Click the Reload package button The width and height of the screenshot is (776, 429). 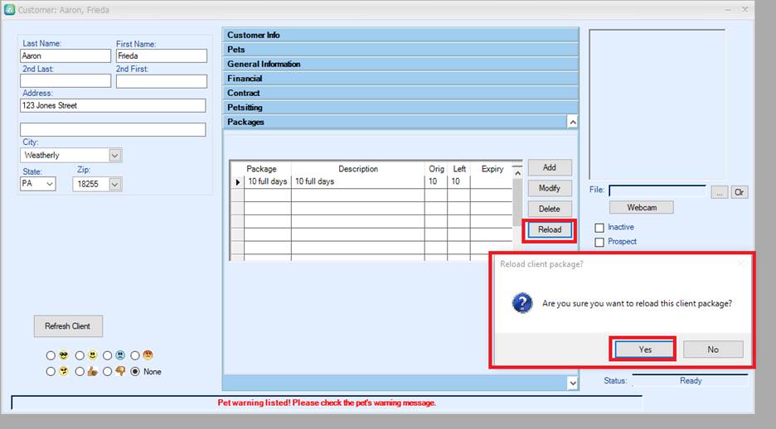[550, 230]
